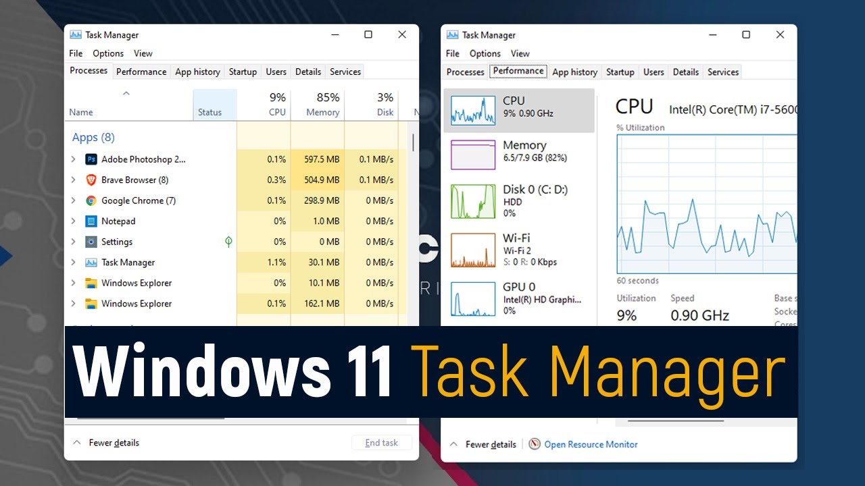
Task: Select the Wi-Fi graph thumbnail
Action: [473, 250]
